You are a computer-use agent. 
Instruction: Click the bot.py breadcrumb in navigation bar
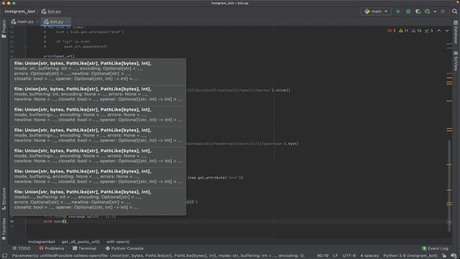51,12
